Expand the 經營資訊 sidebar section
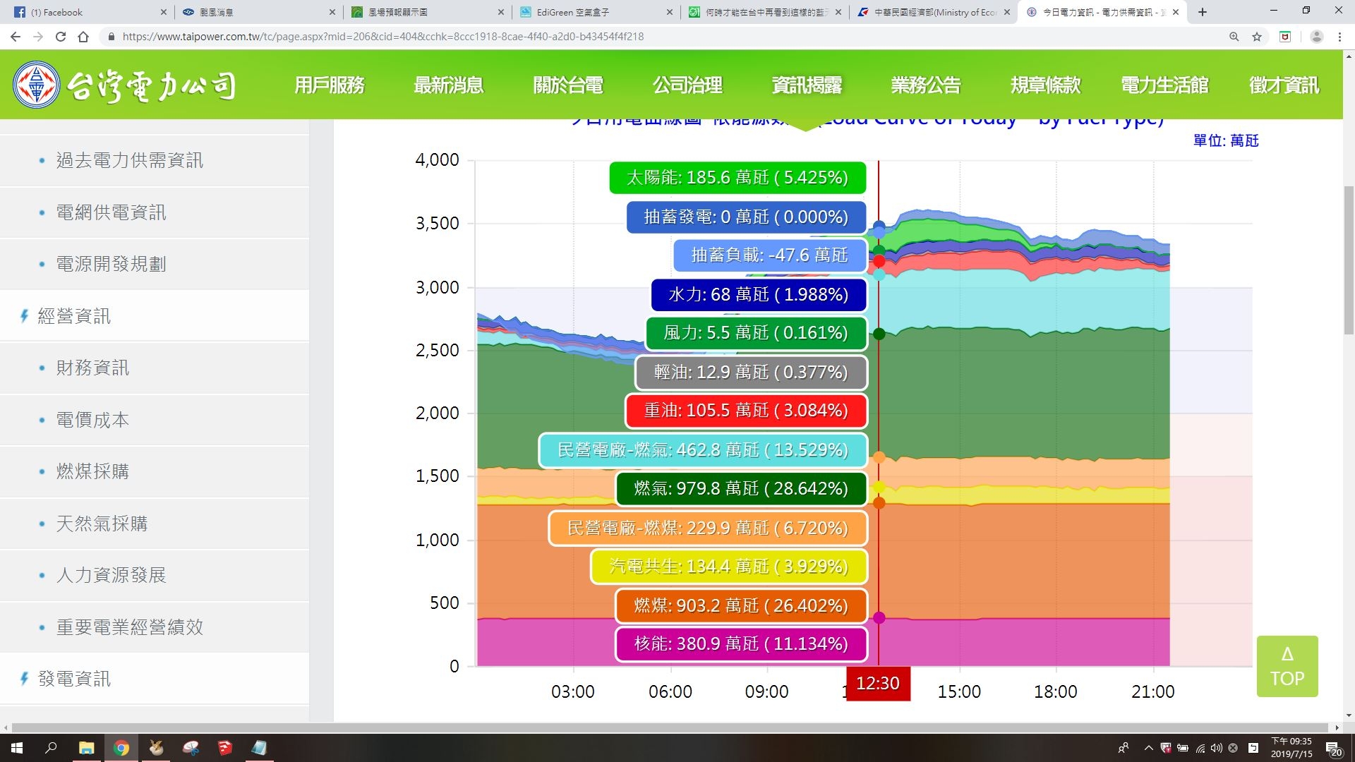Viewport: 1355px width, 762px height. (155, 316)
